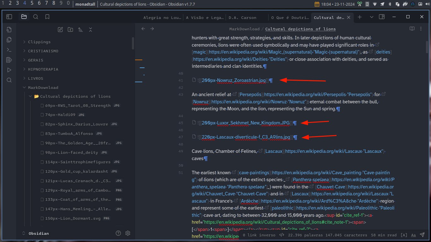Open the bookmarks tab in sidebar
The width and height of the screenshot is (431, 242).
click(x=47, y=17)
